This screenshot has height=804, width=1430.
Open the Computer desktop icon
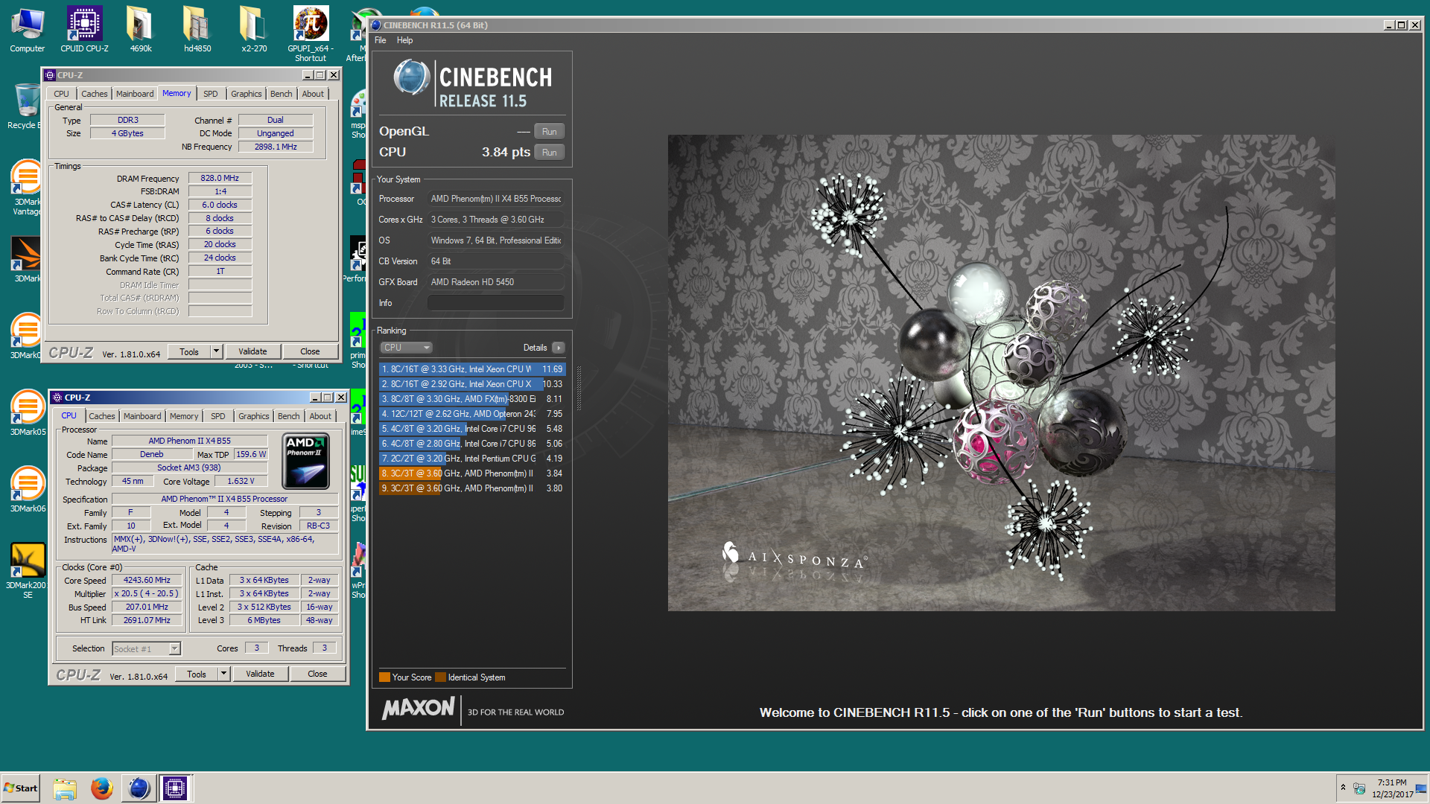coord(28,30)
